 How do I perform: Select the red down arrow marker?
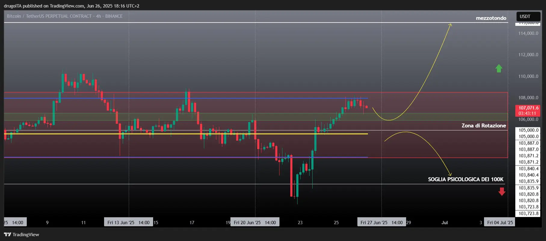(x=502, y=192)
